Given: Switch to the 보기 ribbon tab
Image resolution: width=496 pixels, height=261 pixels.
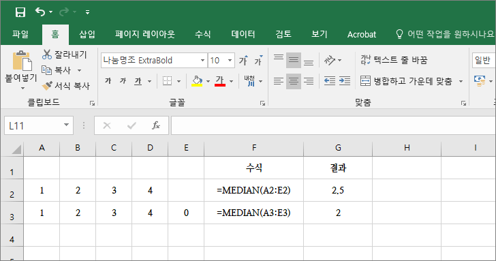Looking at the screenshot, I should tap(319, 34).
